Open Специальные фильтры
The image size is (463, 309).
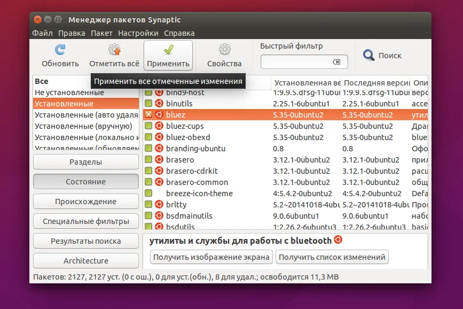click(86, 221)
